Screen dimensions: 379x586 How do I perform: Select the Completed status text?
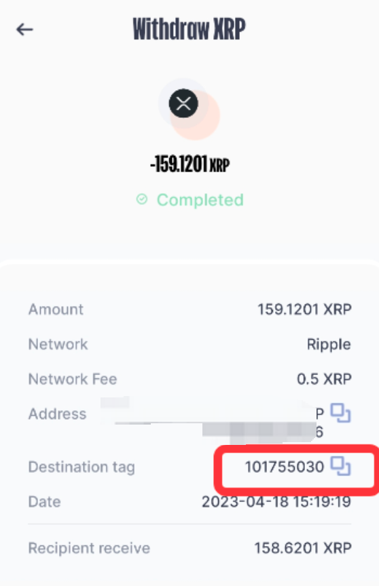click(x=200, y=200)
